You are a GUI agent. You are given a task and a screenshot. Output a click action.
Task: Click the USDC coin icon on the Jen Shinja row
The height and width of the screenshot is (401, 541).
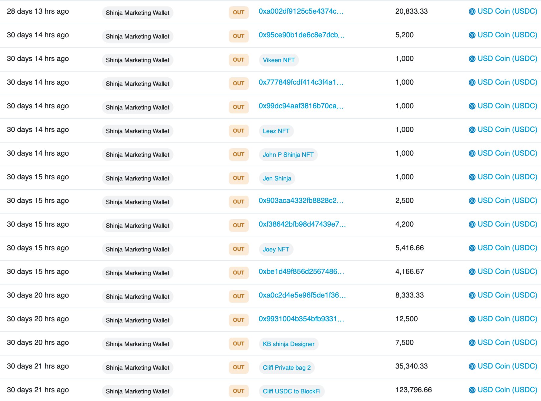472,177
